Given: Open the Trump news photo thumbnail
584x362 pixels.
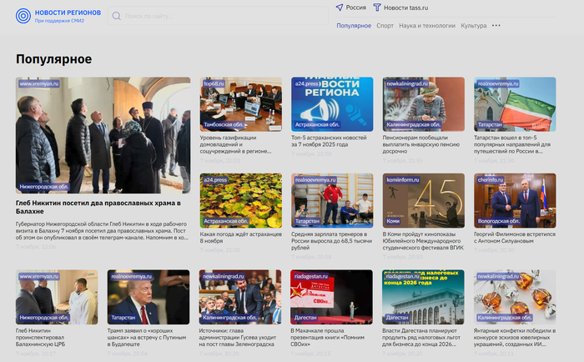Looking at the screenshot, I should click(x=149, y=297).
